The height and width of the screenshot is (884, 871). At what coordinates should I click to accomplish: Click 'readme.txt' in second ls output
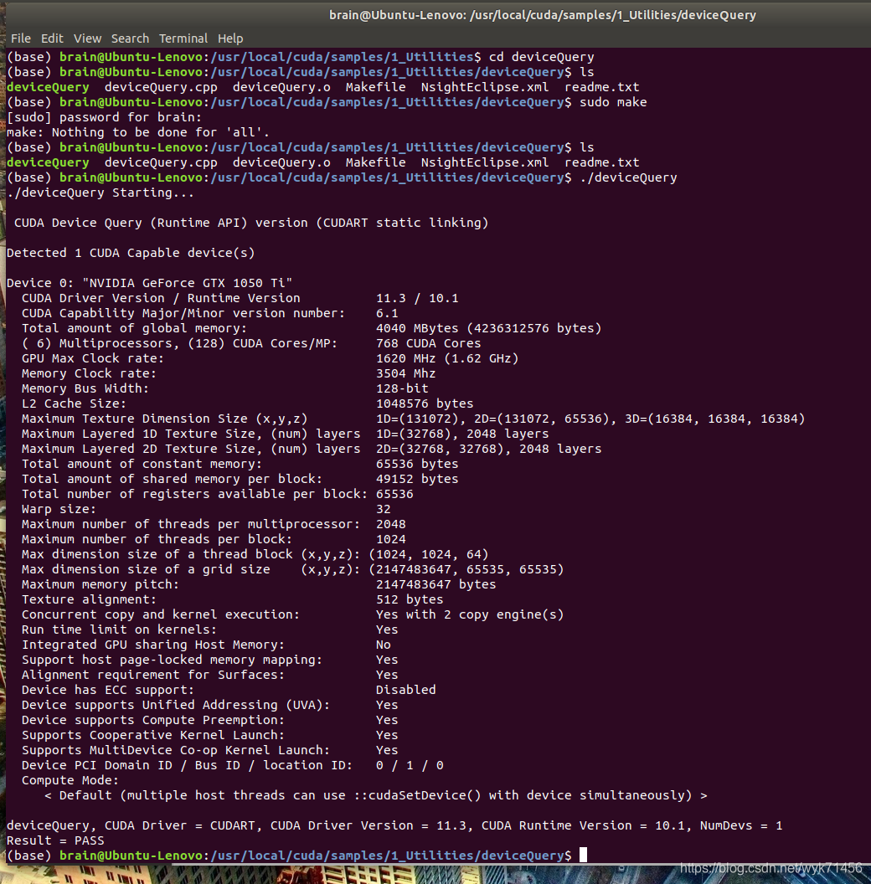tap(601, 162)
